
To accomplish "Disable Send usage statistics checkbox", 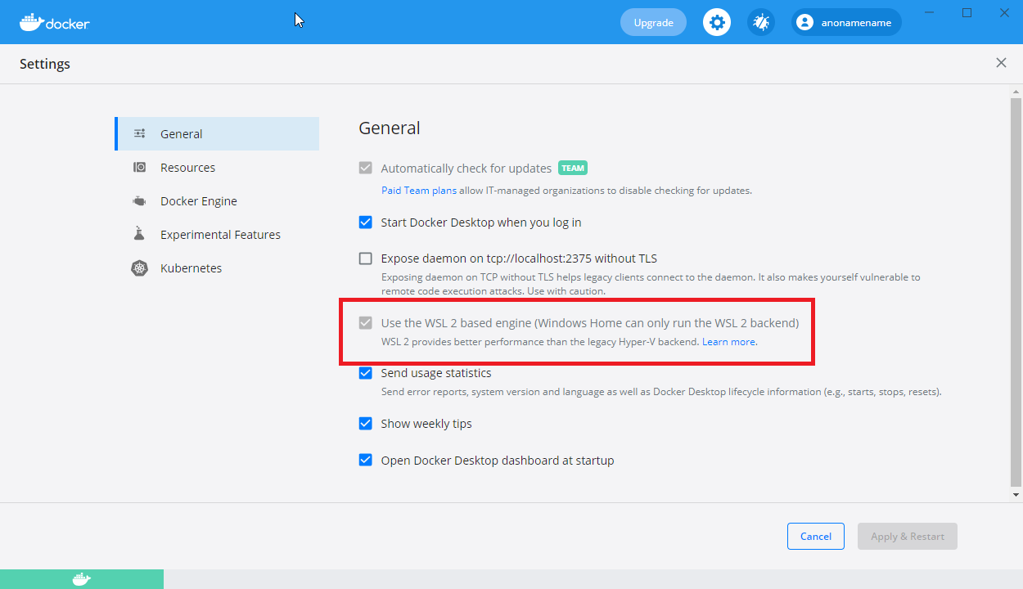I will (366, 373).
